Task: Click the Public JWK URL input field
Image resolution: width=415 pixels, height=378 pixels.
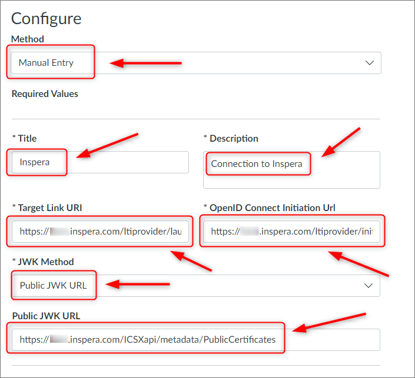Action: tap(196, 340)
